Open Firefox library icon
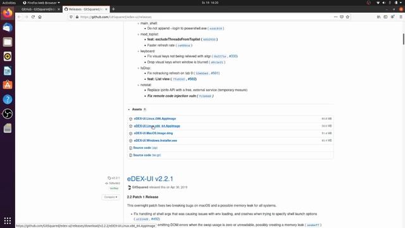Image resolution: width=405 pixels, height=228 pixels. (378, 17)
